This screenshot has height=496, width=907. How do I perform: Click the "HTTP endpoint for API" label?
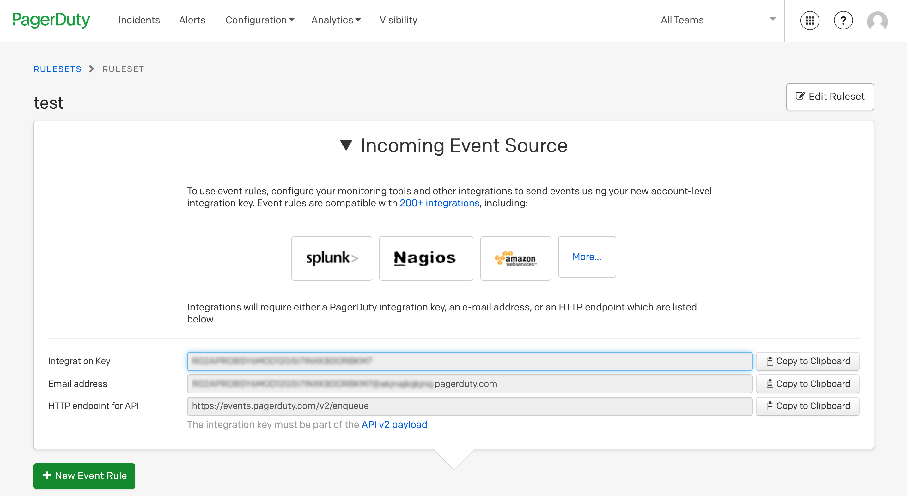coord(93,406)
